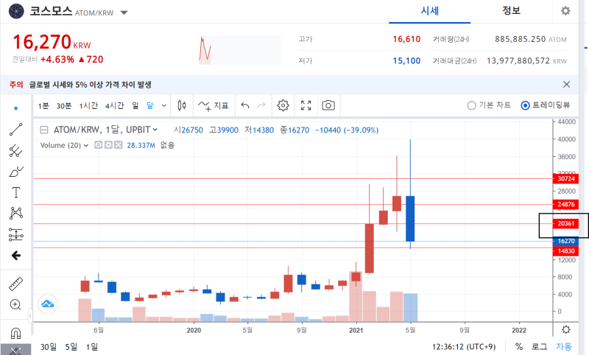Click the Volume value 28.337M

(141, 145)
